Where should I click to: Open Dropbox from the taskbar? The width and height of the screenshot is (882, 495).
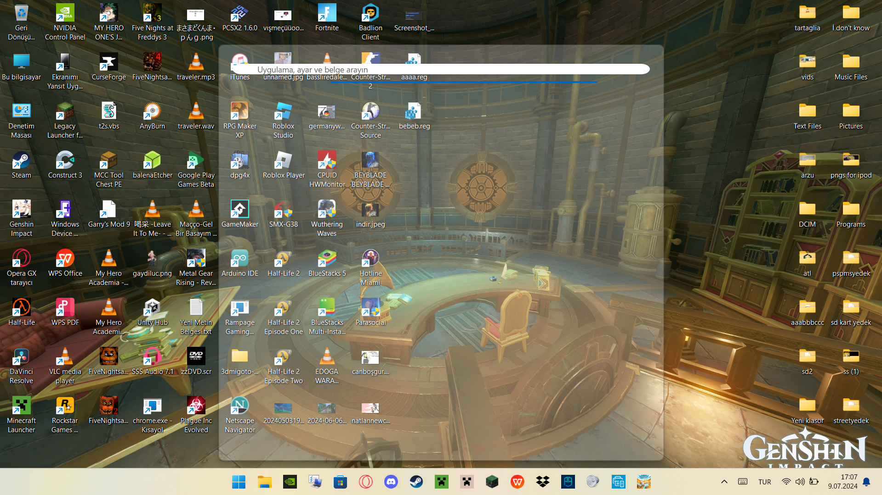point(542,482)
